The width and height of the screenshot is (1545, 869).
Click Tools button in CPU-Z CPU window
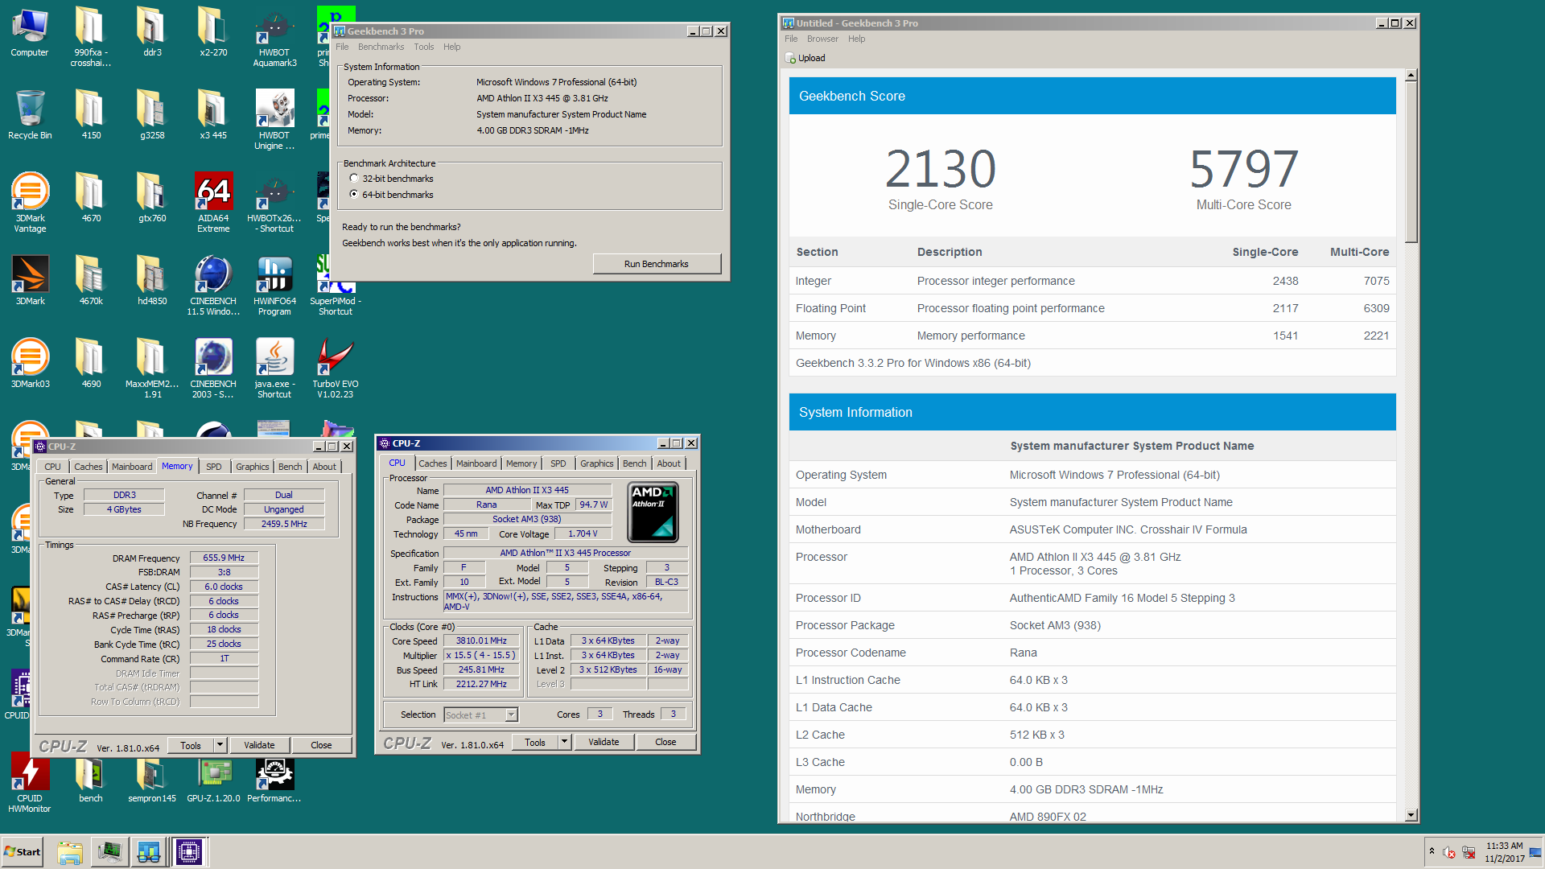(x=535, y=742)
